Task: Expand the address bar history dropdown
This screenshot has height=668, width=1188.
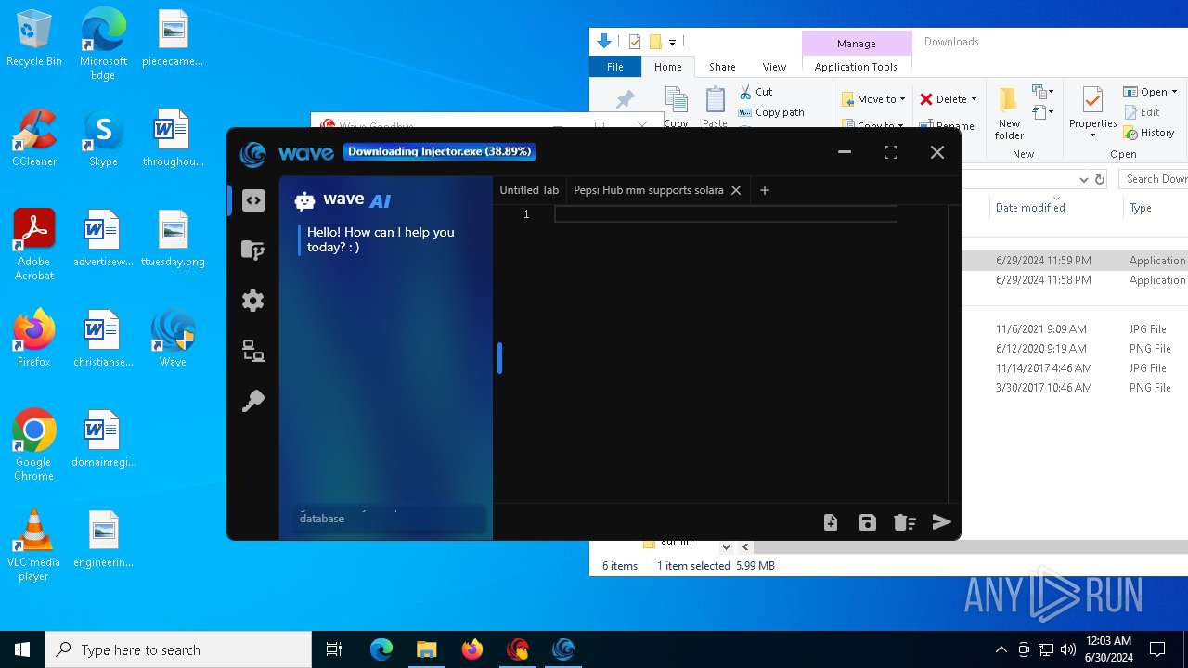Action: (1083, 179)
